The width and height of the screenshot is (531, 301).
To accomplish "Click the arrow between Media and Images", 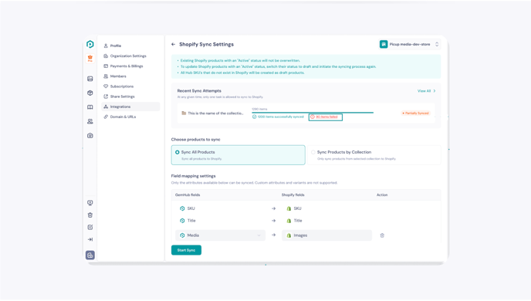I will (274, 235).
